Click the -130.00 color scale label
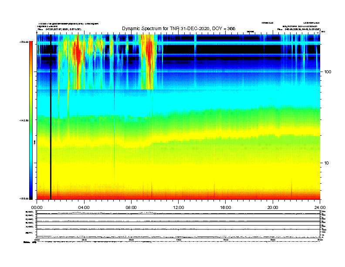345x267 pixels. tap(24, 42)
